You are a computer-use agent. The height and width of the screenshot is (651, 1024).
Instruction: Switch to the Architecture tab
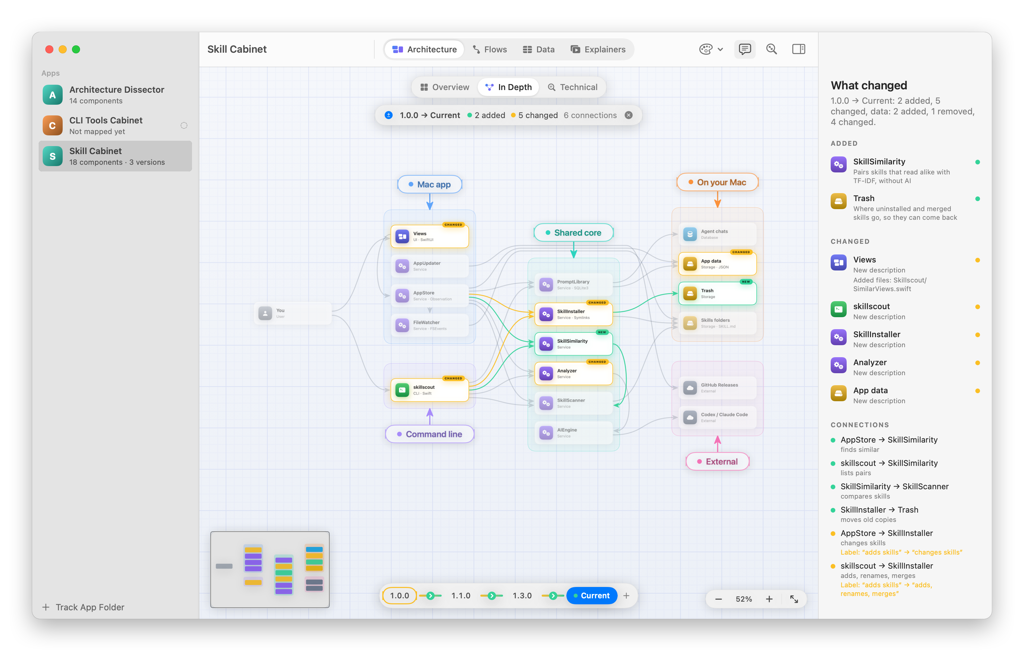(x=424, y=49)
